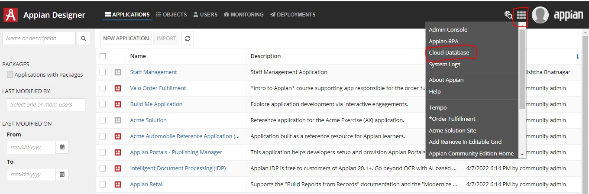The height and width of the screenshot is (194, 589).
Task: Open the Build Me Application link
Action: point(156,104)
